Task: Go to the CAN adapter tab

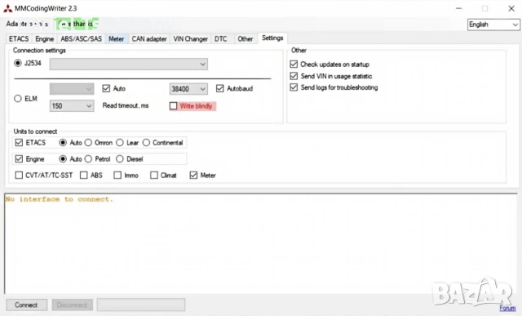Action: [149, 39]
